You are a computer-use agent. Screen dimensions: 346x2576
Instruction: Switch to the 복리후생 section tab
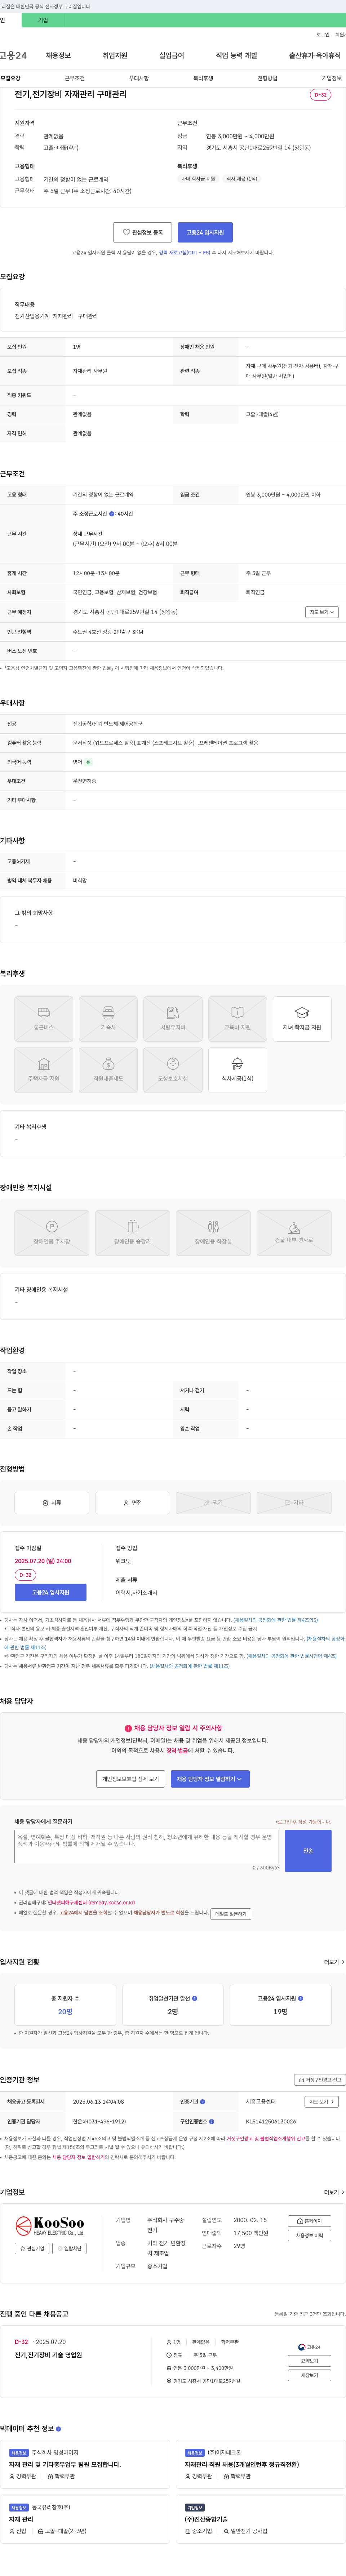[x=203, y=78]
